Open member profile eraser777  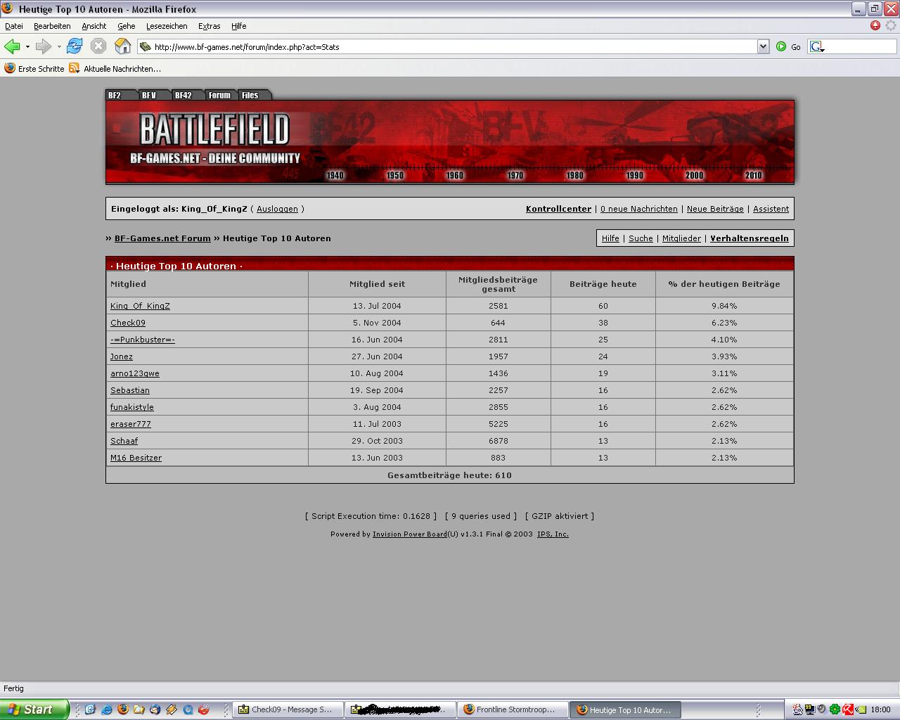coord(131,424)
